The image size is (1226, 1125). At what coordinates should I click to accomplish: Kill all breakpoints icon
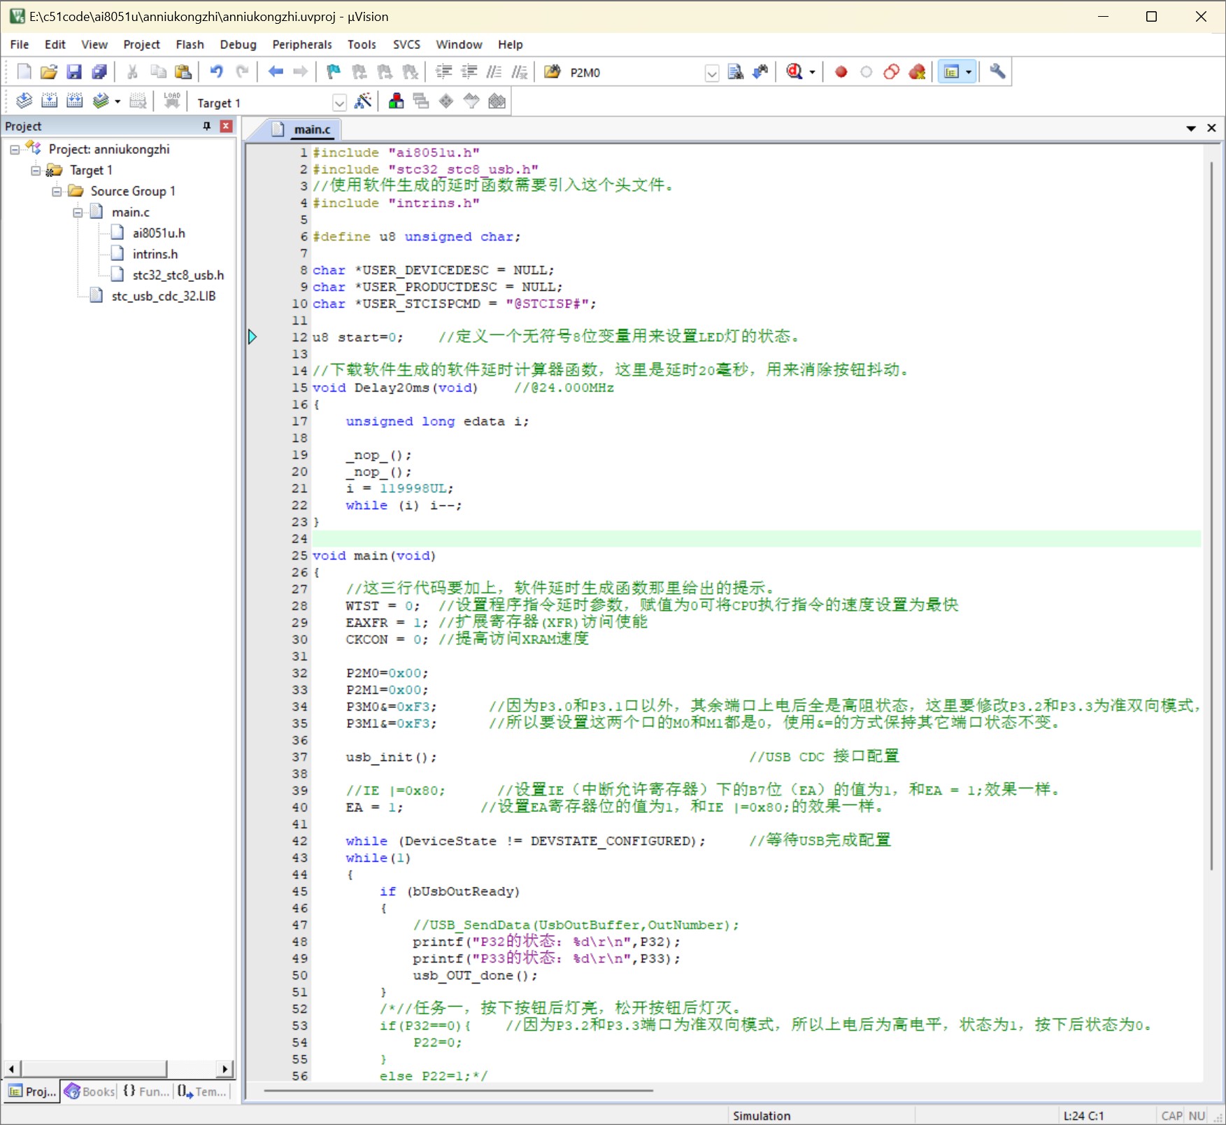tap(917, 72)
